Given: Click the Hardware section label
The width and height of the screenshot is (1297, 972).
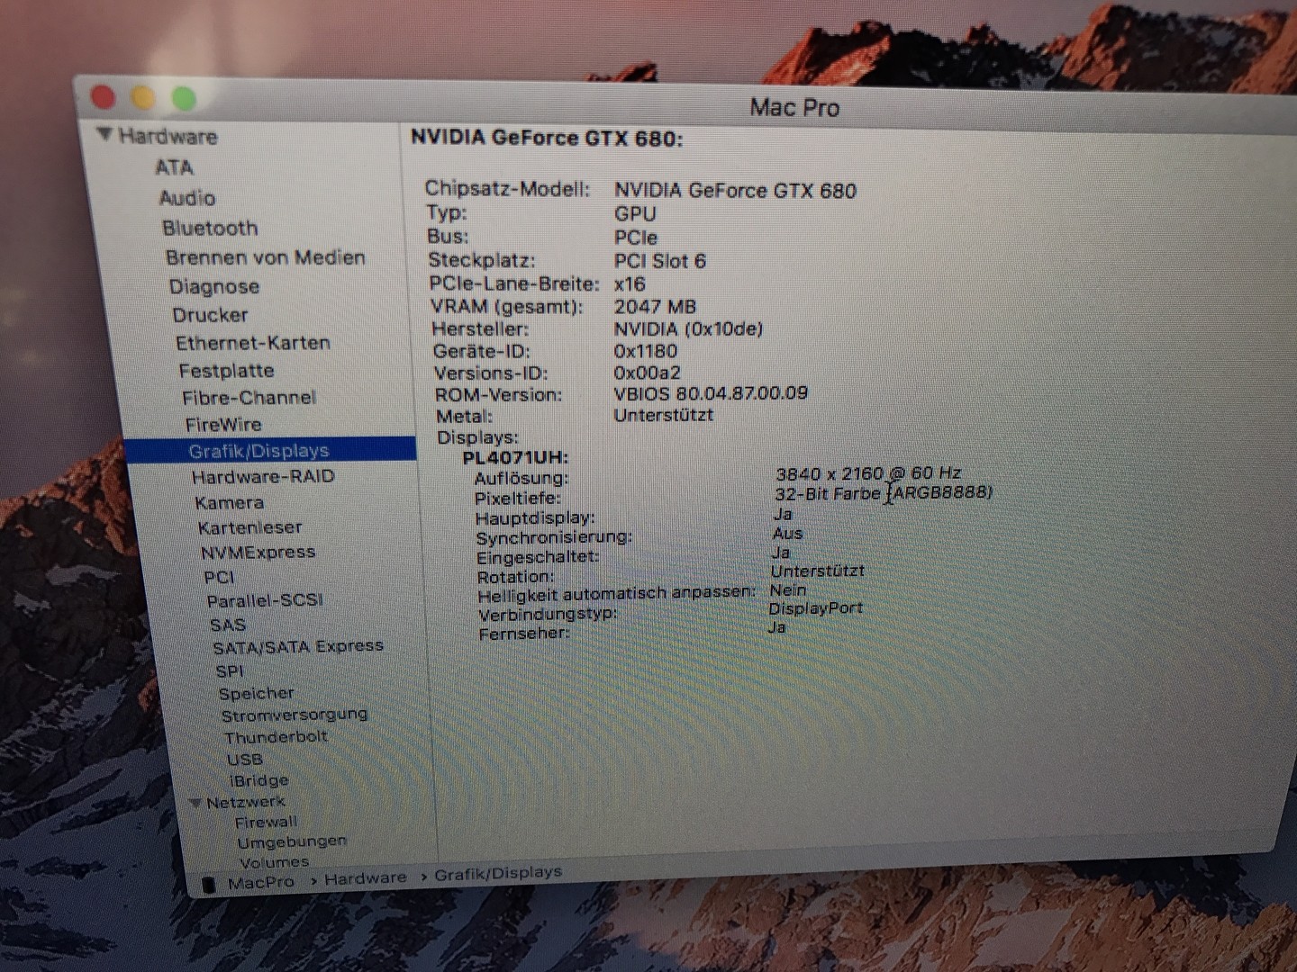Looking at the screenshot, I should [168, 136].
